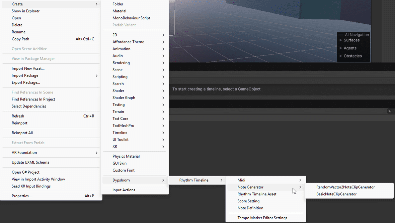Click Show in Explorer
This screenshot has height=223, width=395.
tap(25, 11)
